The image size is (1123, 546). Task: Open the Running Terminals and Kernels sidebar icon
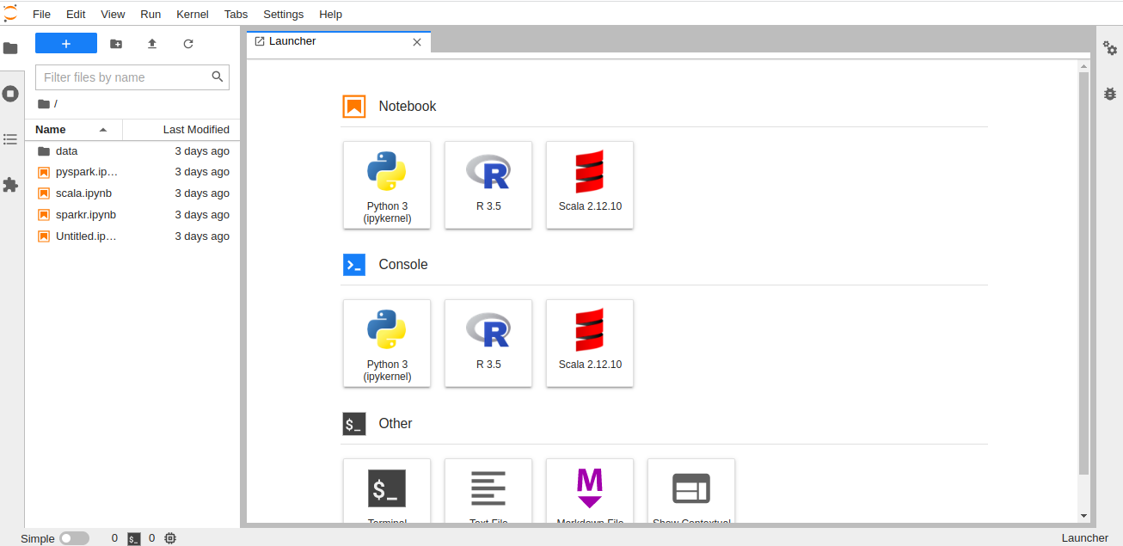coord(10,94)
